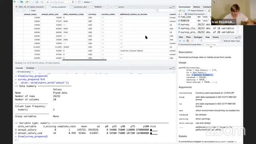The width and height of the screenshot is (256, 144).
Task: Click the Help pane search magnifier icon
Action: coord(201,41)
